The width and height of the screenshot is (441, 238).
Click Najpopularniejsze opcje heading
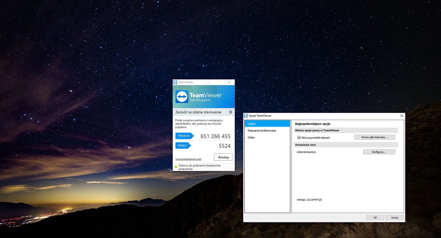point(313,124)
